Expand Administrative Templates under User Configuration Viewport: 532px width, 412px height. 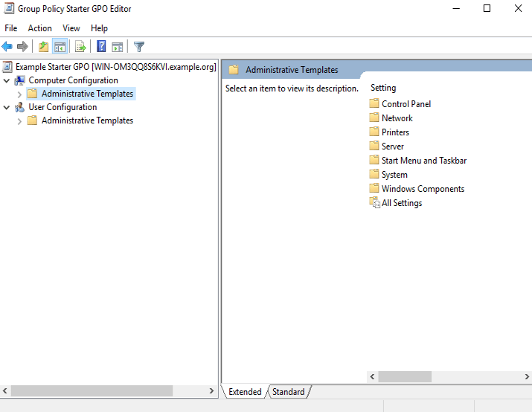point(19,121)
